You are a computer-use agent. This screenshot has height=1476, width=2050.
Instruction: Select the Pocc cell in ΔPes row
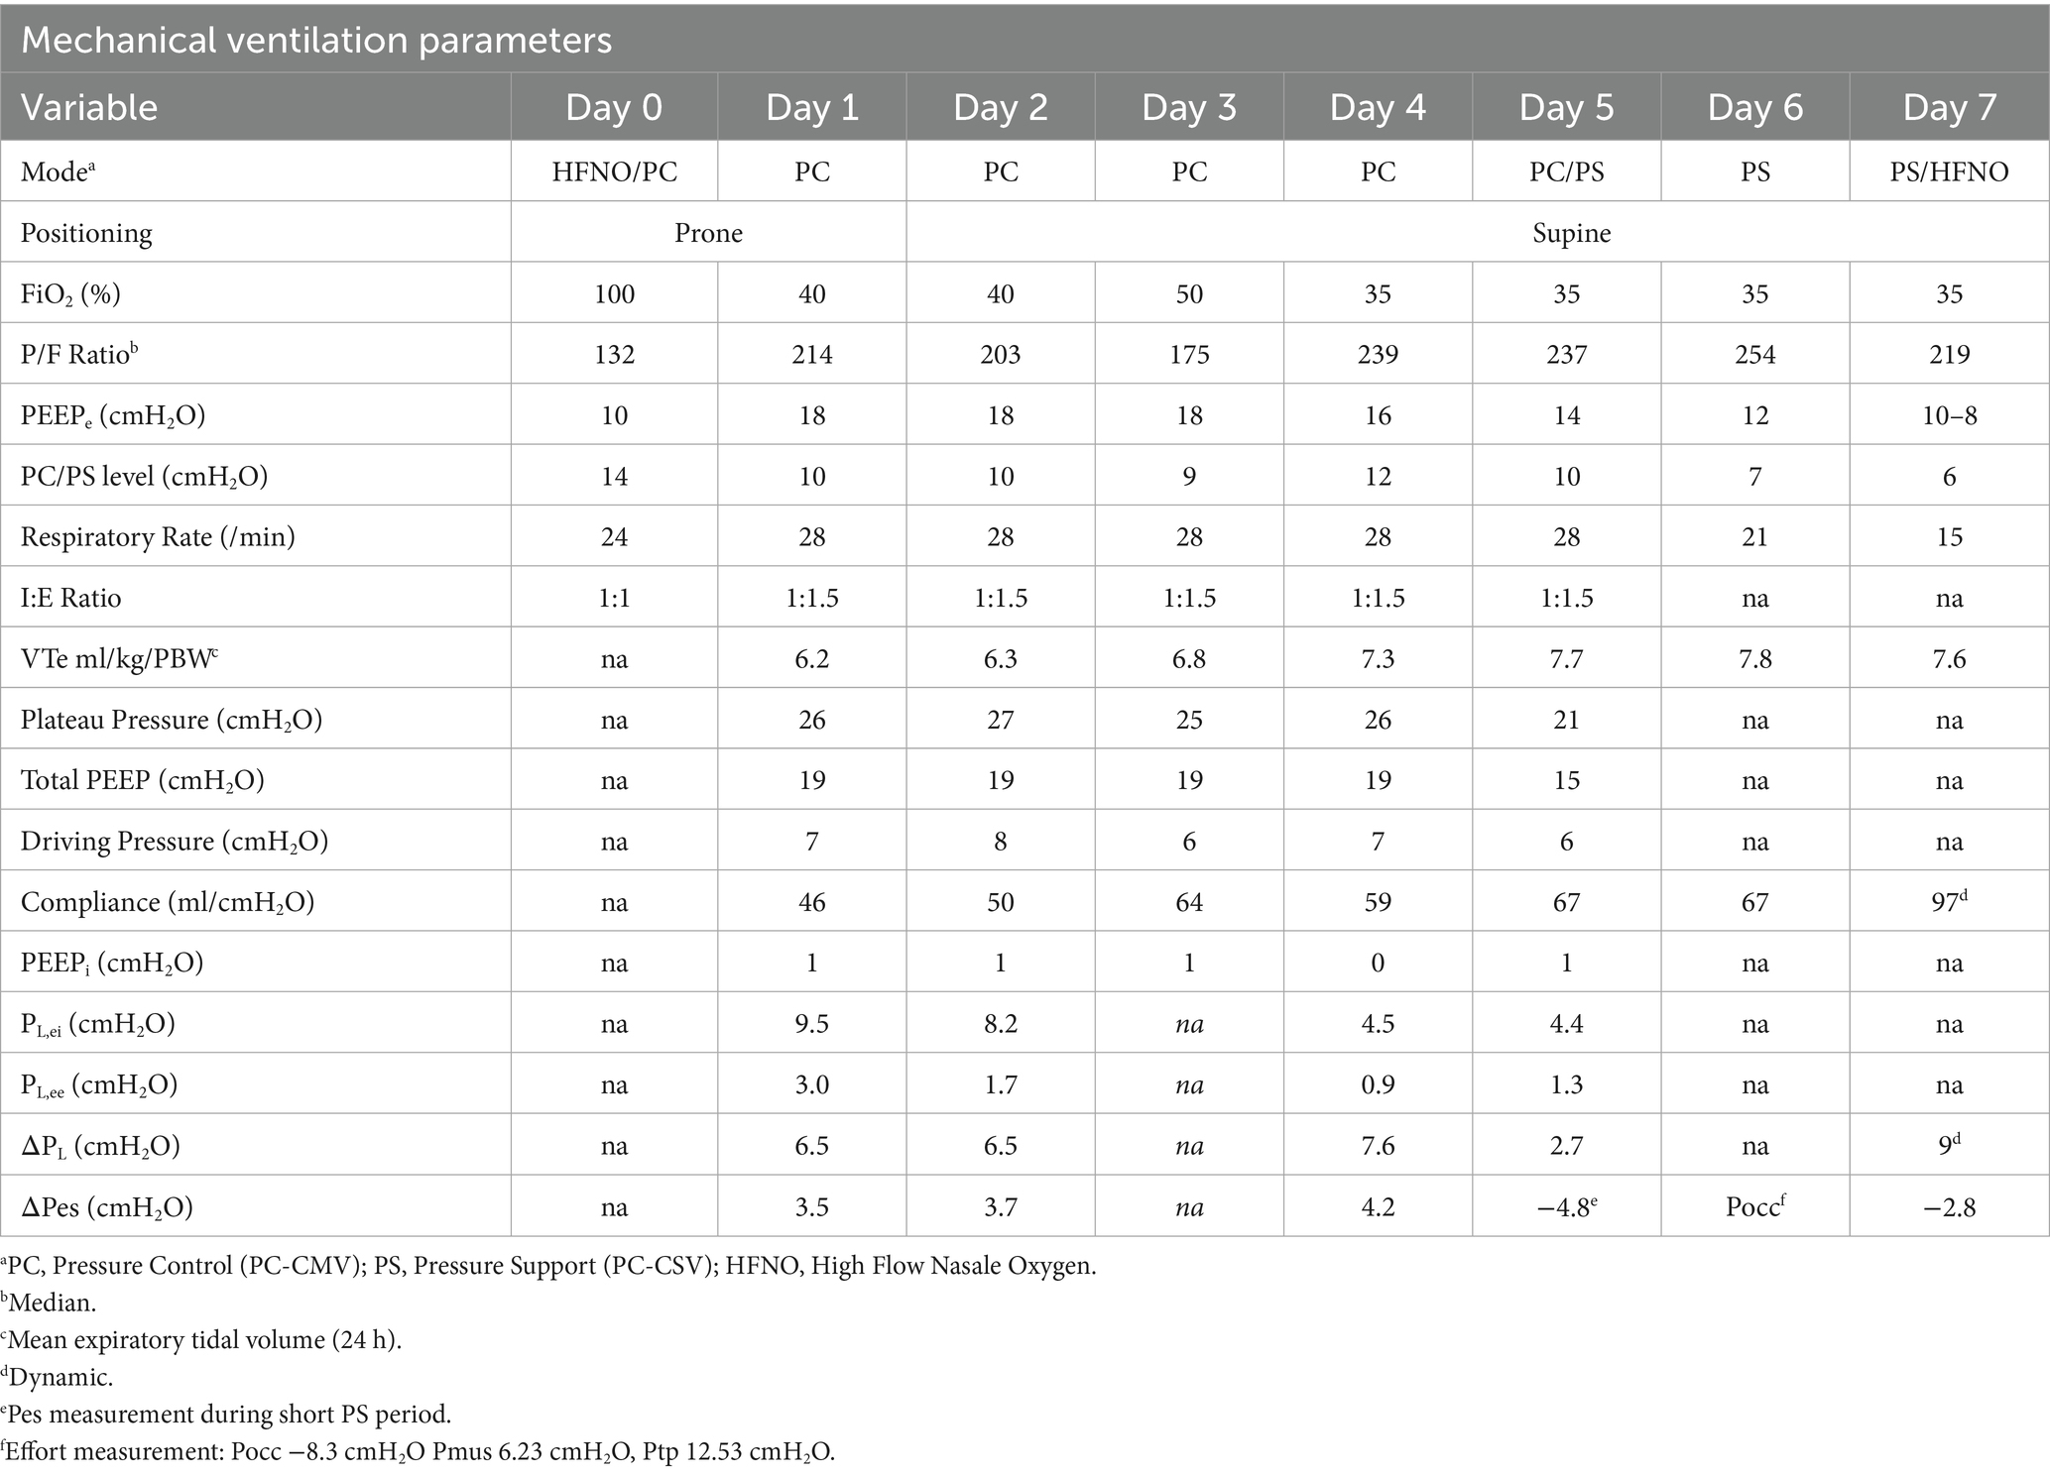tap(1754, 1206)
